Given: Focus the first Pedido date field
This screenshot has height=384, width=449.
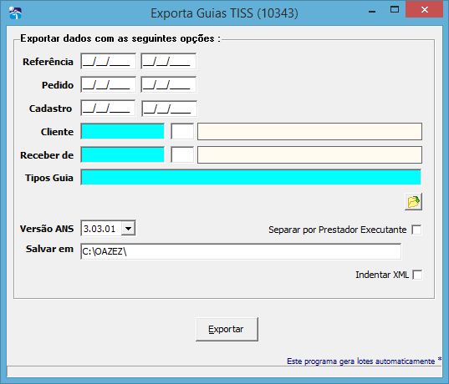Looking at the screenshot, I should click(x=108, y=84).
